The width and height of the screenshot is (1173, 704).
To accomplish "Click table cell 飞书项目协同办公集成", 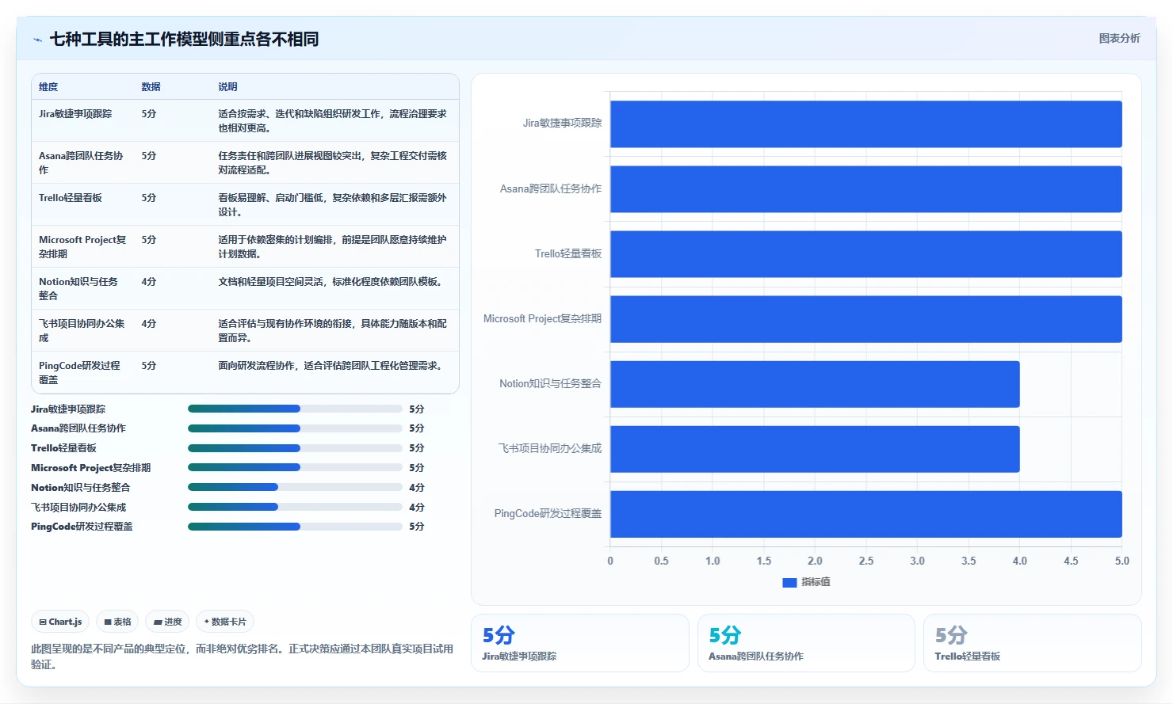I will click(82, 330).
